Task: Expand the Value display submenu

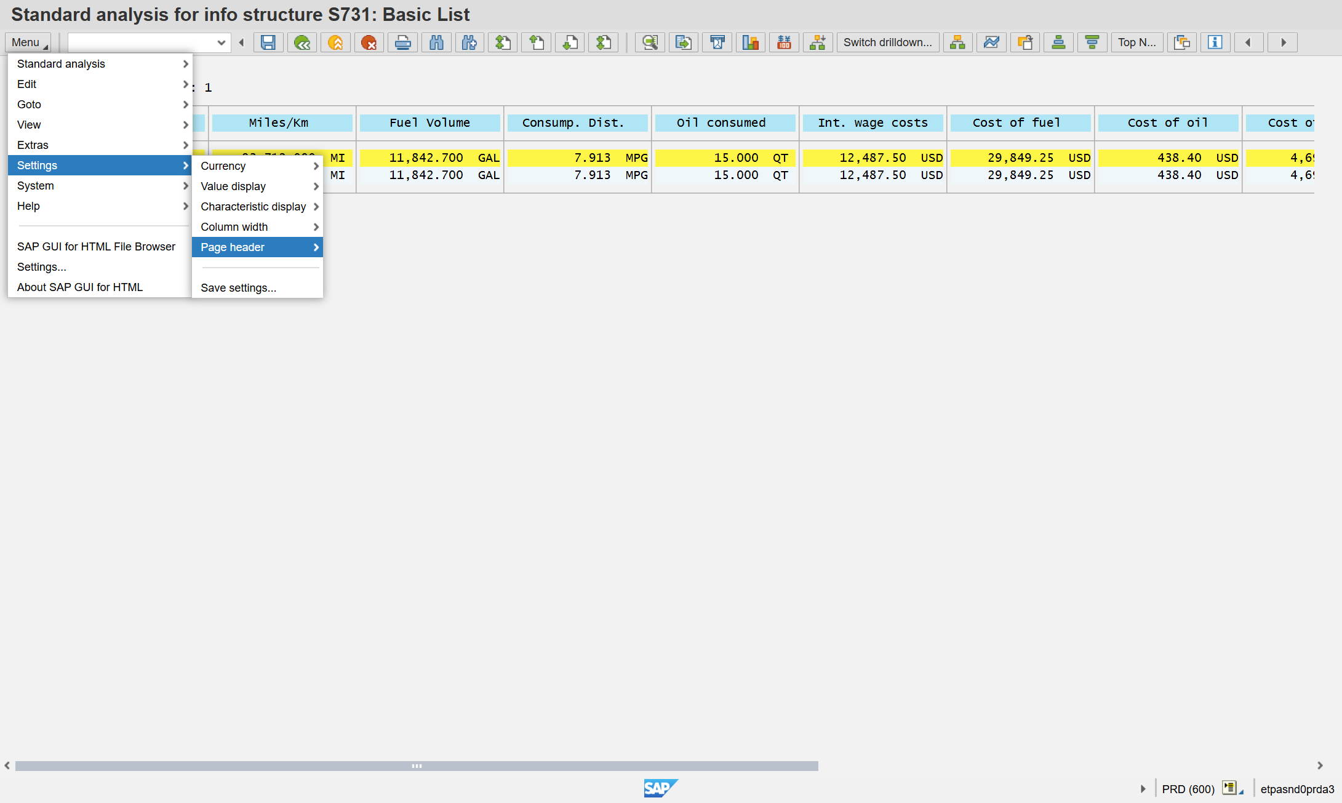Action: point(257,186)
